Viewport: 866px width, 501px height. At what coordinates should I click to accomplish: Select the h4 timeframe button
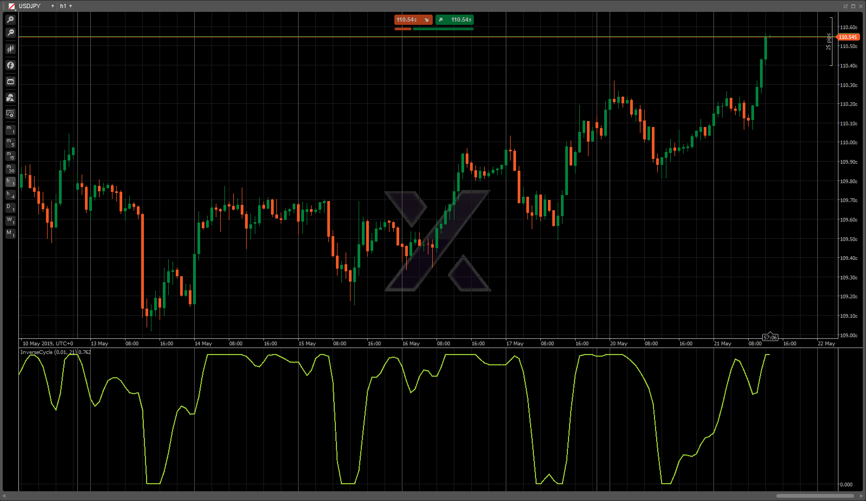coord(10,195)
